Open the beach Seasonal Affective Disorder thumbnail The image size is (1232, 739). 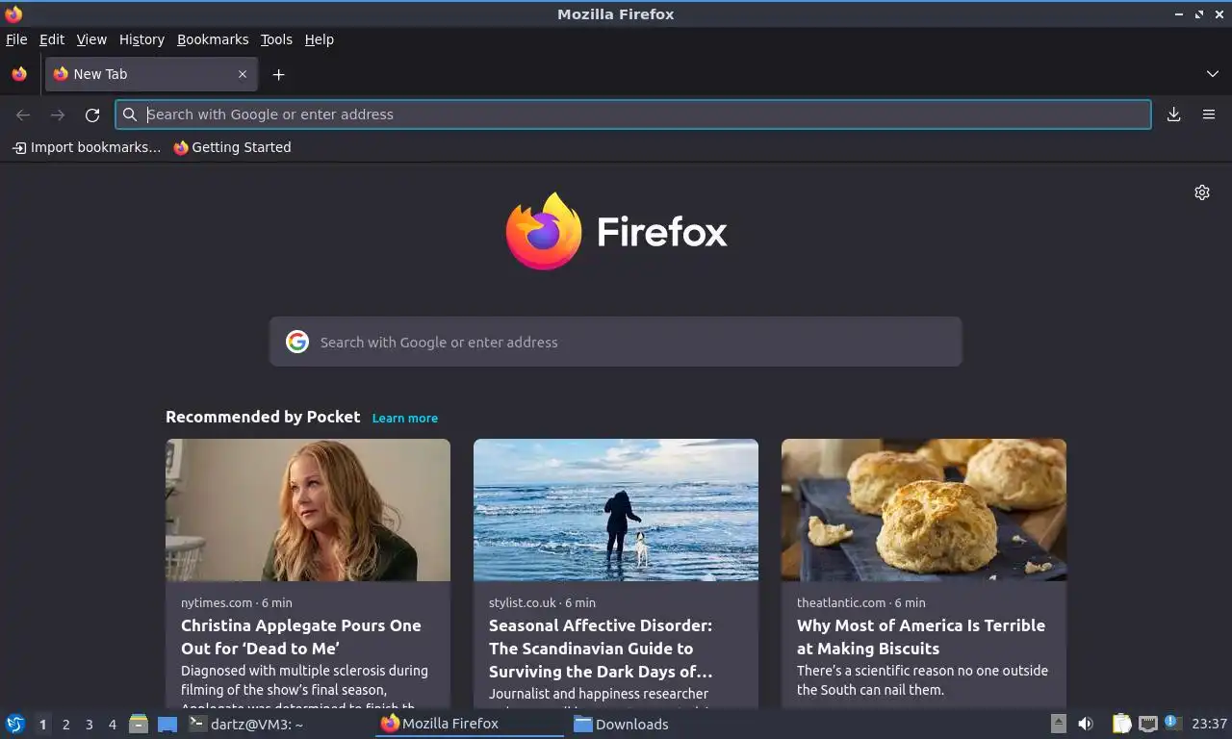tap(616, 510)
